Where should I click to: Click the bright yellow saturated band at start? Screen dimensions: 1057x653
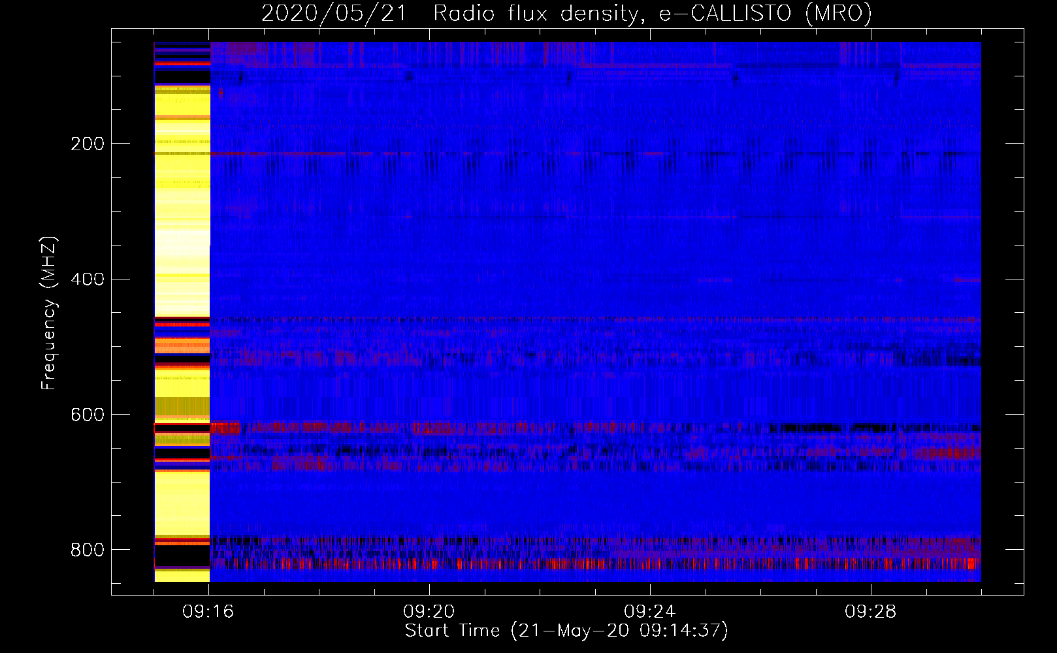182,312
